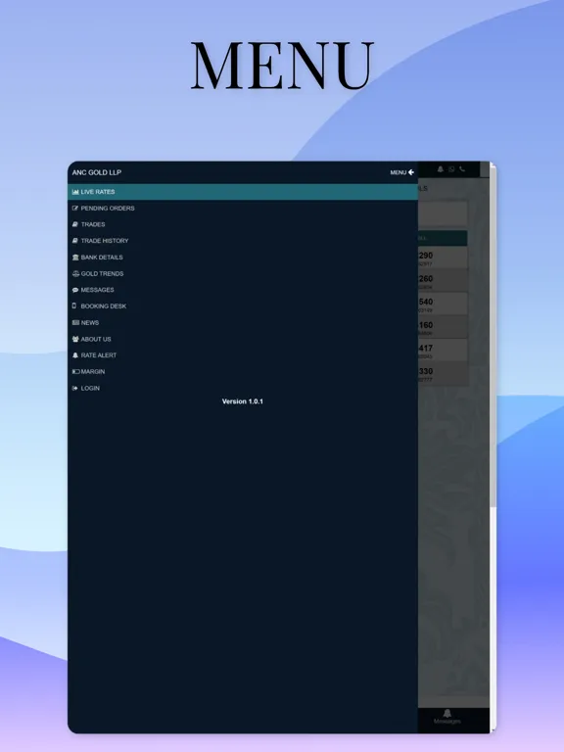Click the ANC GOLD LLP title
This screenshot has height=752, width=564.
coord(97,172)
